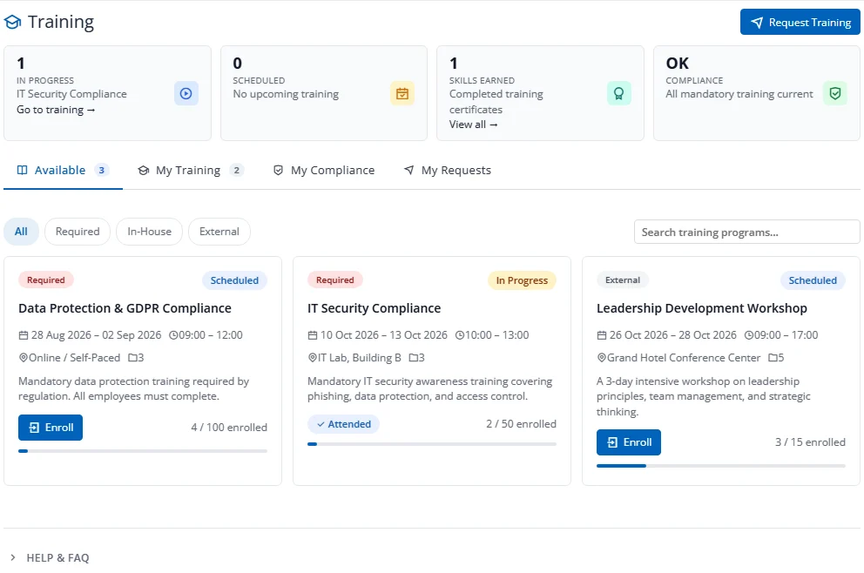Filter programs by External
The height and width of the screenshot is (573, 864).
(x=219, y=232)
